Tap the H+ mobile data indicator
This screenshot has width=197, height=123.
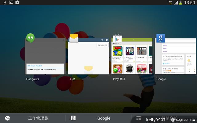(171, 2)
